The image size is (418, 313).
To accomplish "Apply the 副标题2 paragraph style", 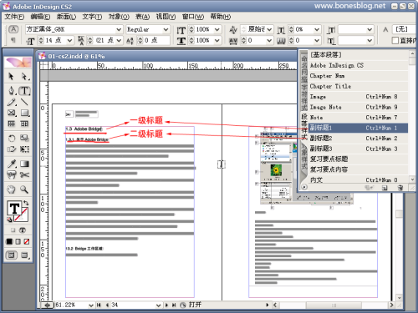I will 358,139.
